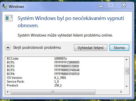Click the BCCode value 1000007e
The width and height of the screenshot is (136, 101).
61,59
